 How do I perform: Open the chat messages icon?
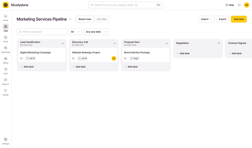239,5
